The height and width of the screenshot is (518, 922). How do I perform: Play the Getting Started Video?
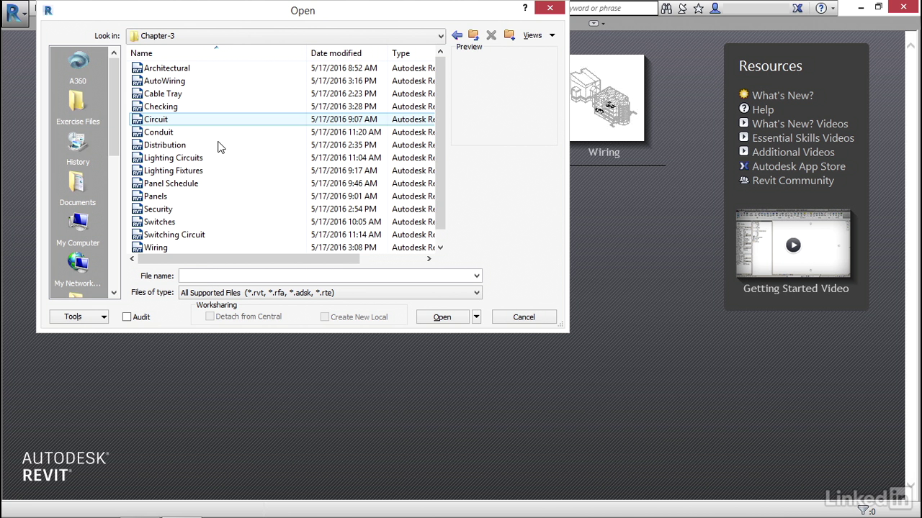[793, 245]
